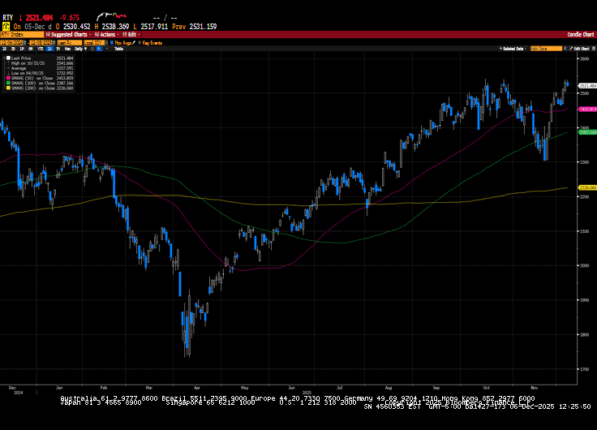Image resolution: width=597 pixels, height=430 pixels.
Task: Click the plus icon for Related Data
Action: 502,49
